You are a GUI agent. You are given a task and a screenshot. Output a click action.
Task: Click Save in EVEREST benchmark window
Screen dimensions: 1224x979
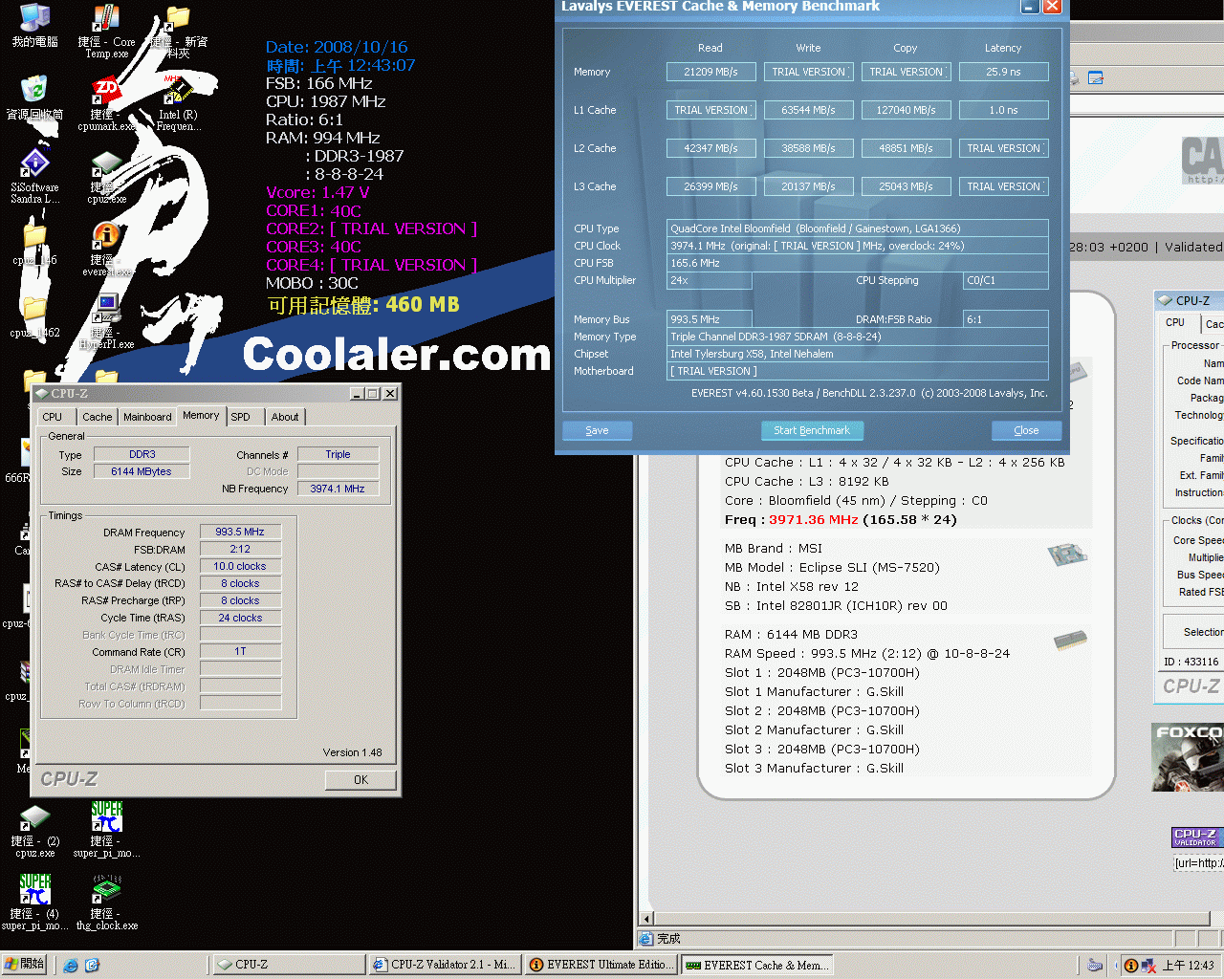pyautogui.click(x=598, y=430)
